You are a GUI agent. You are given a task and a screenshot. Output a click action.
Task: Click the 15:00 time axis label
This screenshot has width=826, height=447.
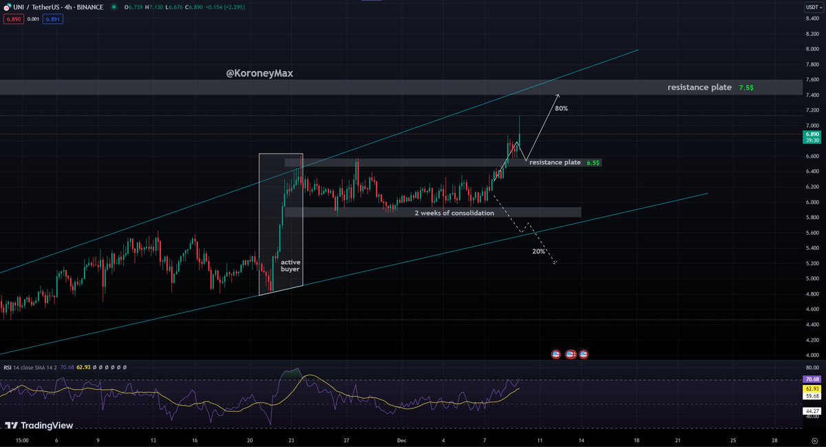point(23,439)
